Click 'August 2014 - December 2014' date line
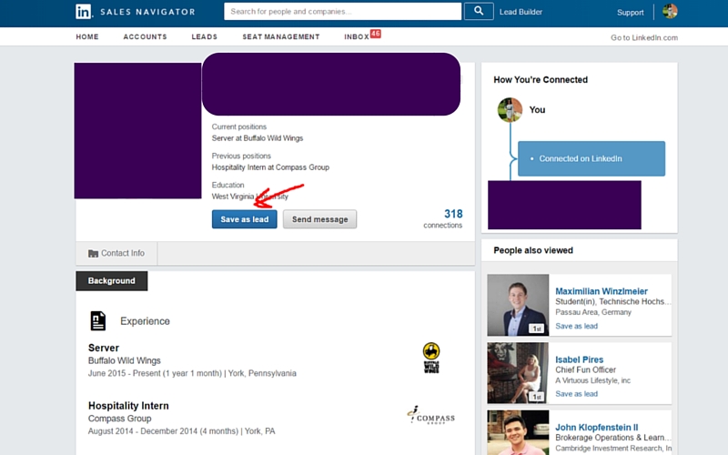Viewport: 728px width, 455px height. (x=181, y=431)
